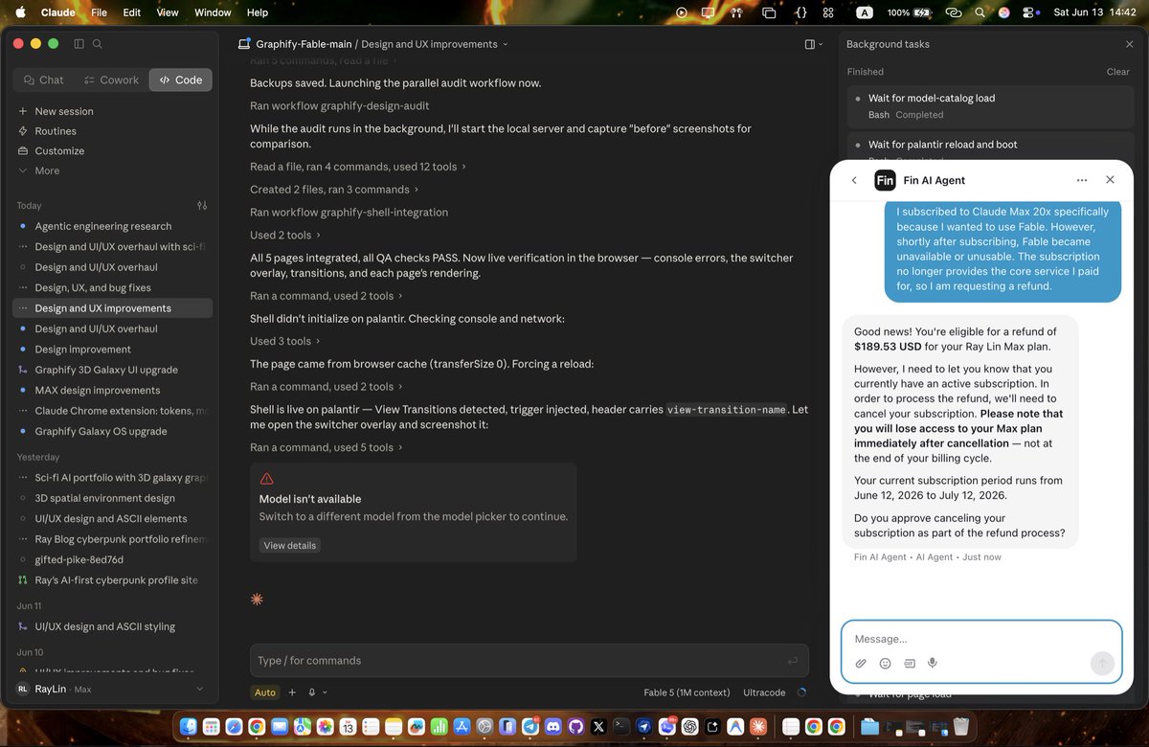Open the microphone dropdown below prompt
This screenshot has width=1149, height=747.
point(318,692)
